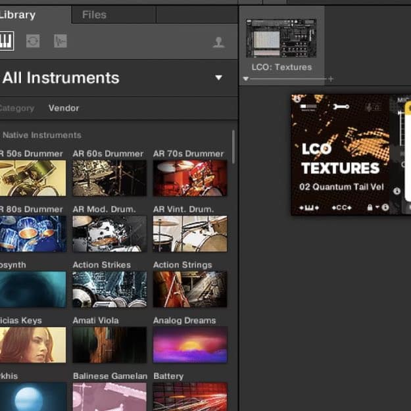Screen dimensions: 411x411
Task: Toggle the User content icon
Action: click(x=218, y=42)
